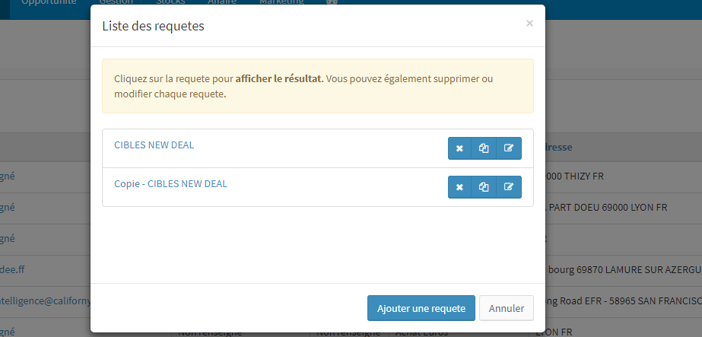Image resolution: width=702 pixels, height=337 pixels.
Task: Open the Stocks menu
Action: 170,2
